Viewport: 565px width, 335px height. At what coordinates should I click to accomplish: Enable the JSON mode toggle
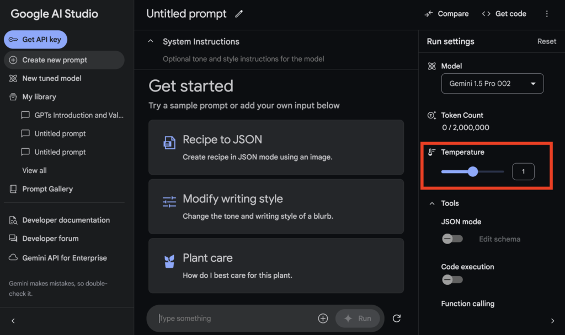point(452,239)
